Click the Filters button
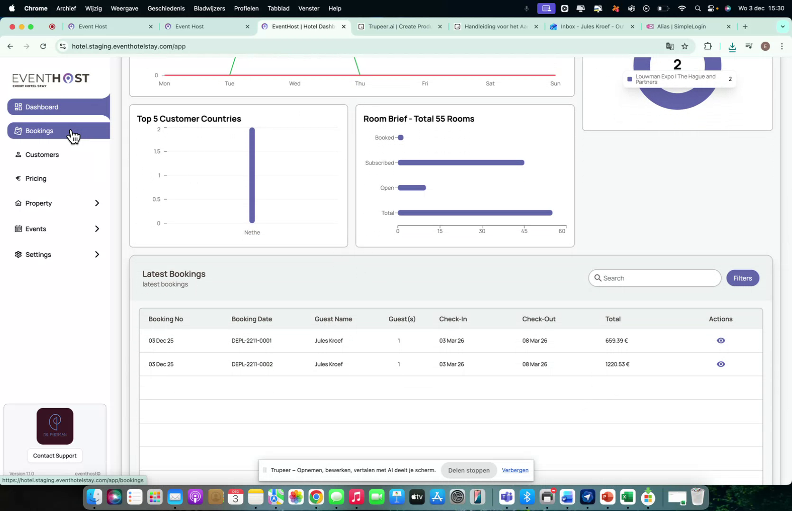 (742, 278)
